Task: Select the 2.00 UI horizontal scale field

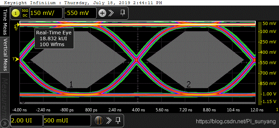Action: click(x=27, y=121)
